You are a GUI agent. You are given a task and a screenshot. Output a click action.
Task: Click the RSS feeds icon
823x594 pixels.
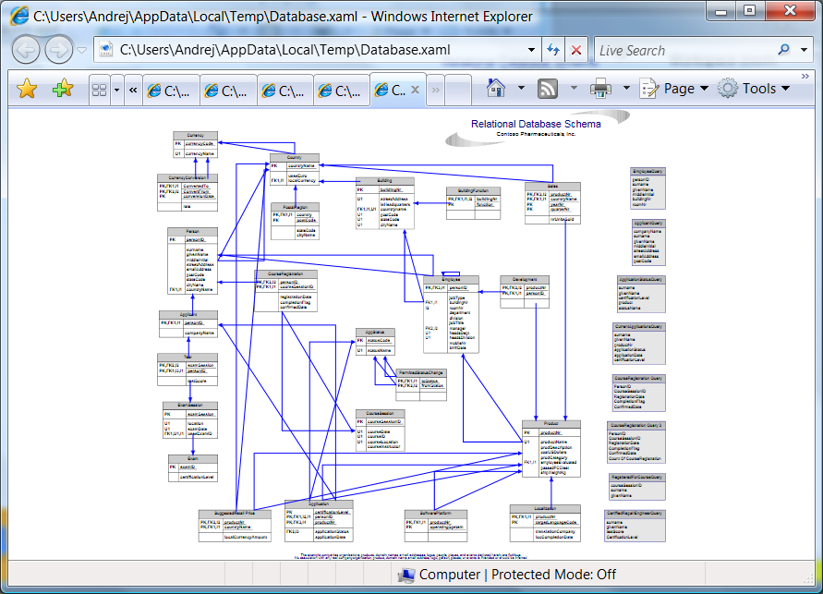coord(548,89)
